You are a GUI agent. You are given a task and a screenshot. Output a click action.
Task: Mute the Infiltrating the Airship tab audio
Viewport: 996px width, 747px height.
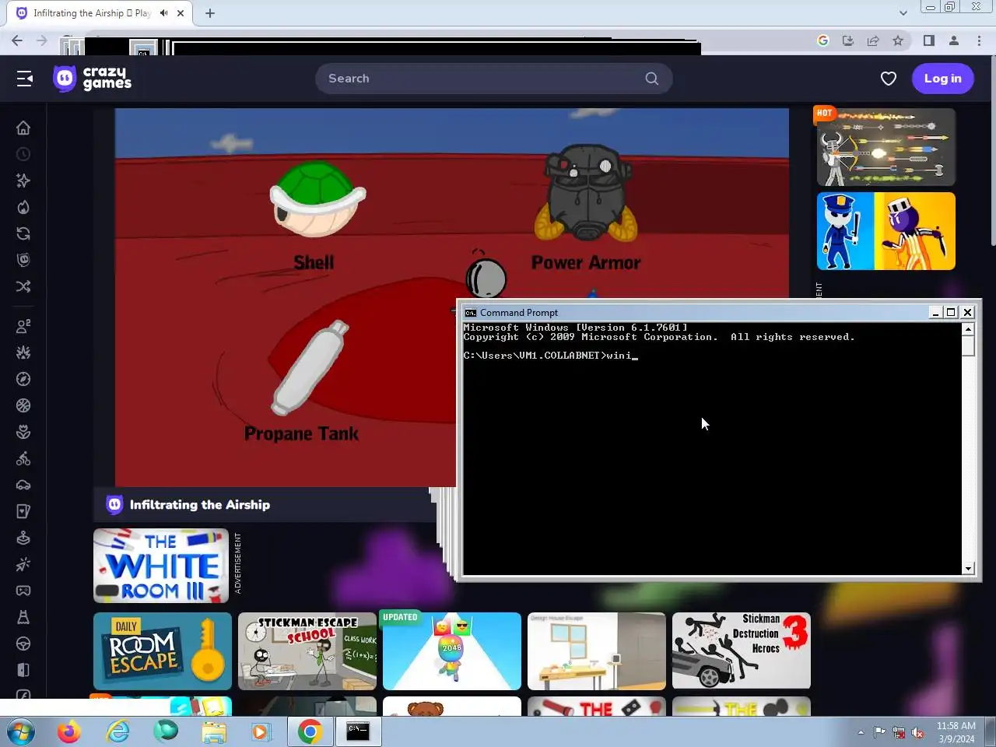(x=163, y=13)
